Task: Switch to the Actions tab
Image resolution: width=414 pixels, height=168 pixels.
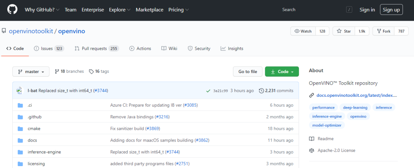Action: click(140, 49)
